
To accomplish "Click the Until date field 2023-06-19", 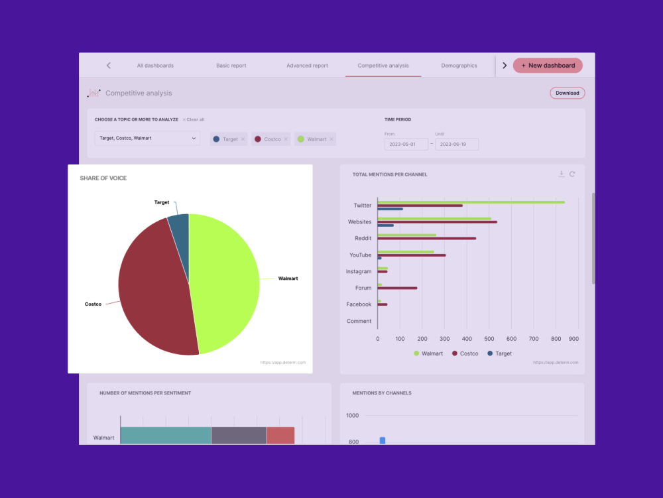I will [x=457, y=144].
